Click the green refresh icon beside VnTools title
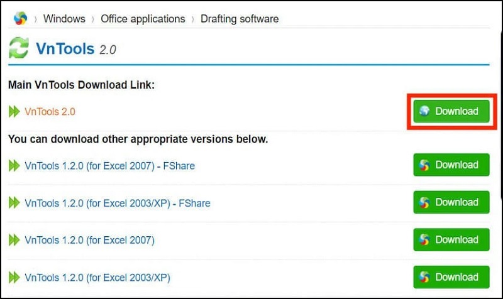 click(x=19, y=48)
